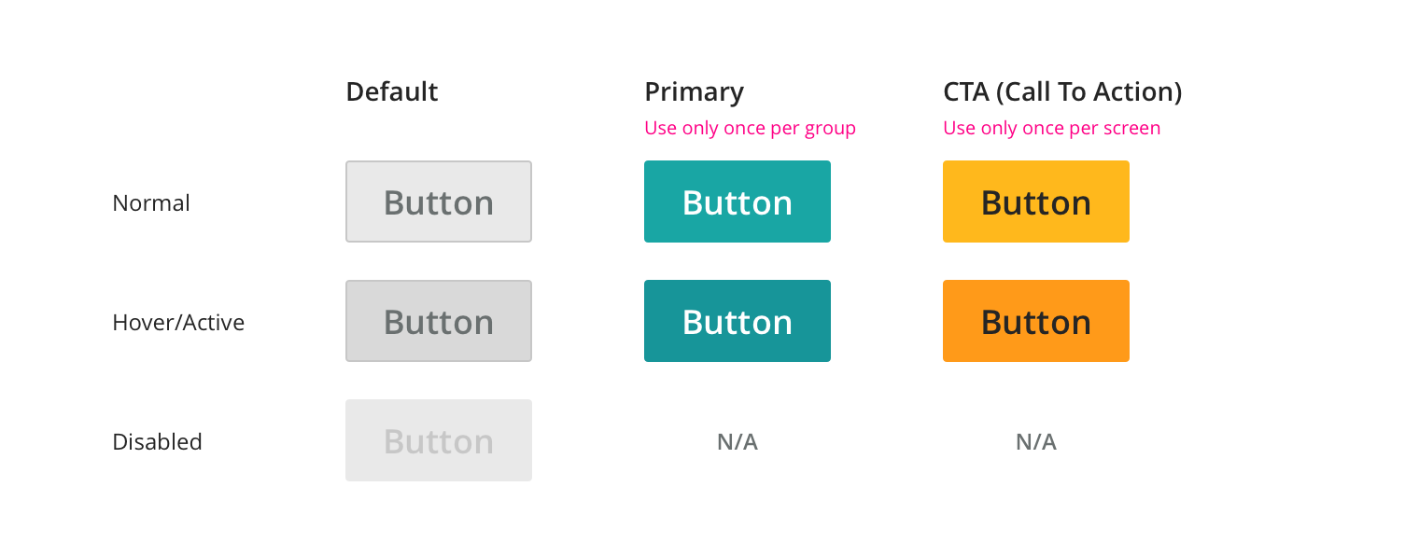The image size is (1419, 556).
Task: Click the faded Disabled Default button
Action: (x=439, y=440)
